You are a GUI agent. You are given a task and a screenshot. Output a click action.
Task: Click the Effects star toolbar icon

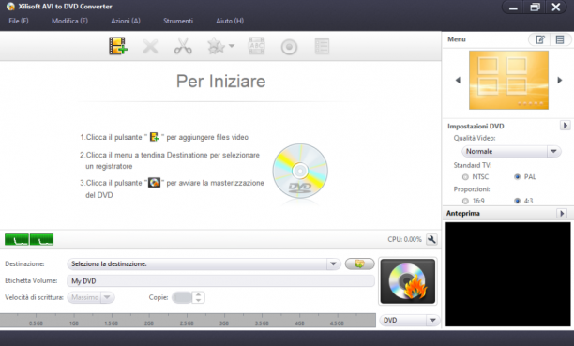coord(216,46)
